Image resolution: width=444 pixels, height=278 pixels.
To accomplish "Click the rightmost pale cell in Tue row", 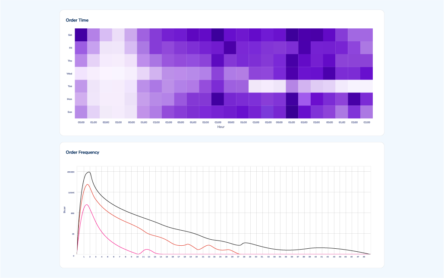I will (x=366, y=86).
